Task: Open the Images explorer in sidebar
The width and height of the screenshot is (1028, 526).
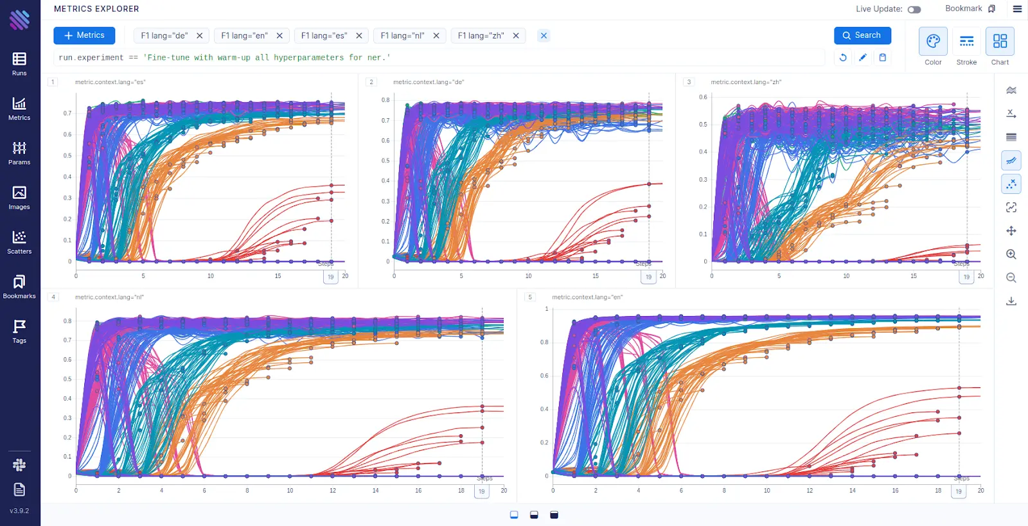Action: [x=19, y=198]
